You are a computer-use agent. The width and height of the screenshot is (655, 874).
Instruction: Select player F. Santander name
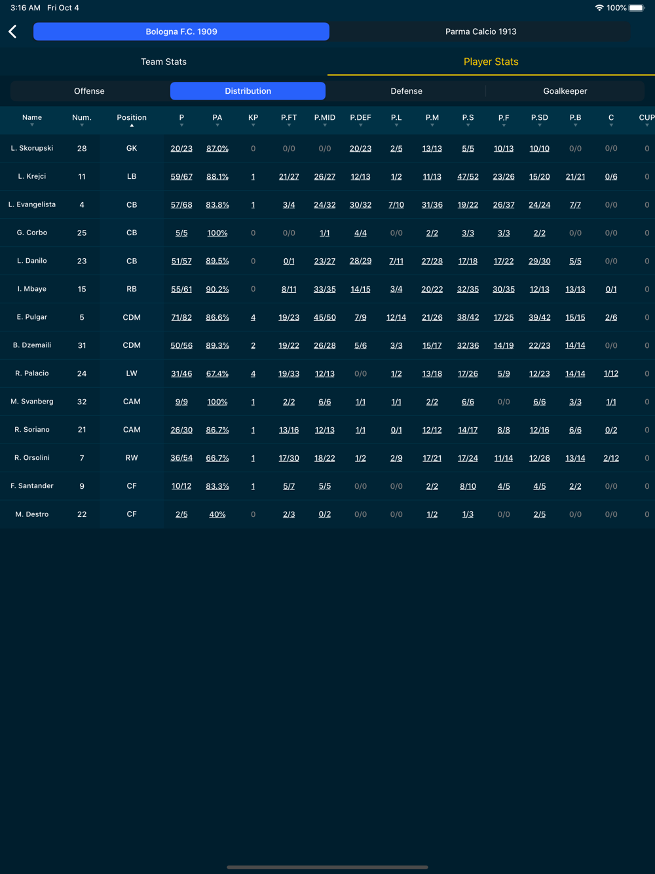tap(32, 485)
